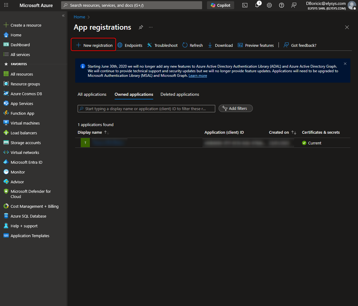Open the ellipsis more options menu
The width and height of the screenshot is (358, 306).
[x=151, y=27]
